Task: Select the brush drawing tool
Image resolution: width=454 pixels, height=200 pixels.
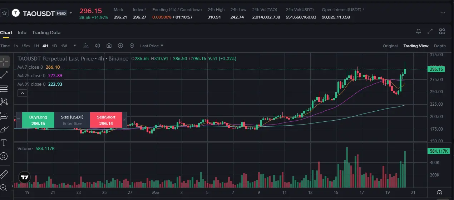Action: (4, 129)
